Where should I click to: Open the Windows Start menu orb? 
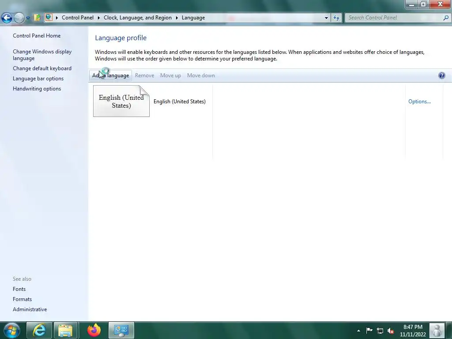pyautogui.click(x=12, y=330)
